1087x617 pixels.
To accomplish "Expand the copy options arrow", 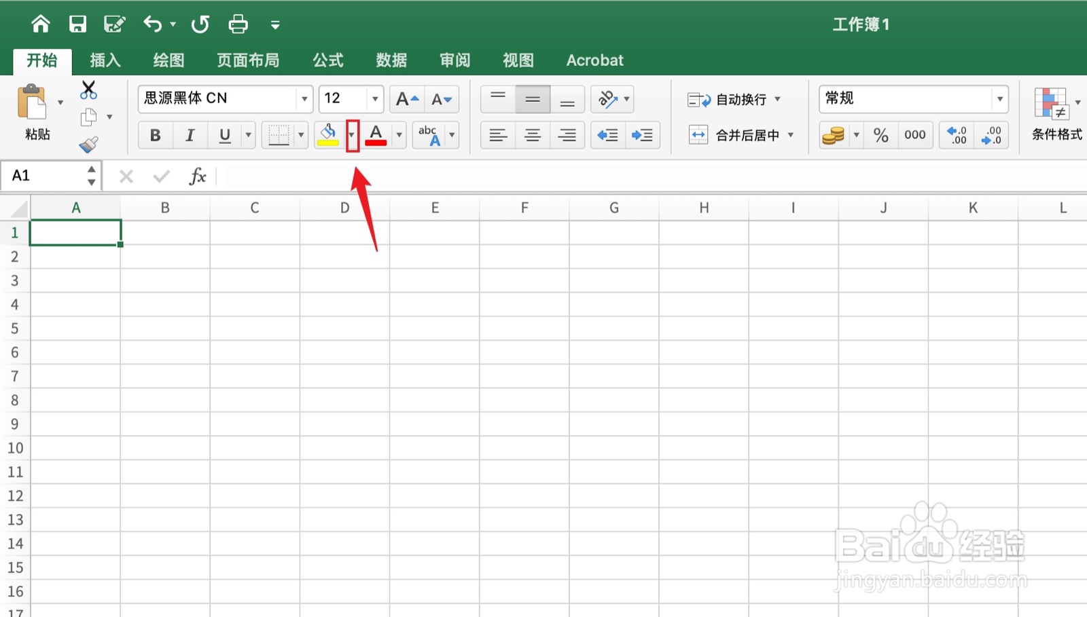I will 109,117.
